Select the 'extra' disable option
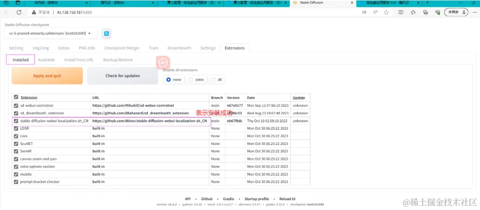 [x=196, y=79]
